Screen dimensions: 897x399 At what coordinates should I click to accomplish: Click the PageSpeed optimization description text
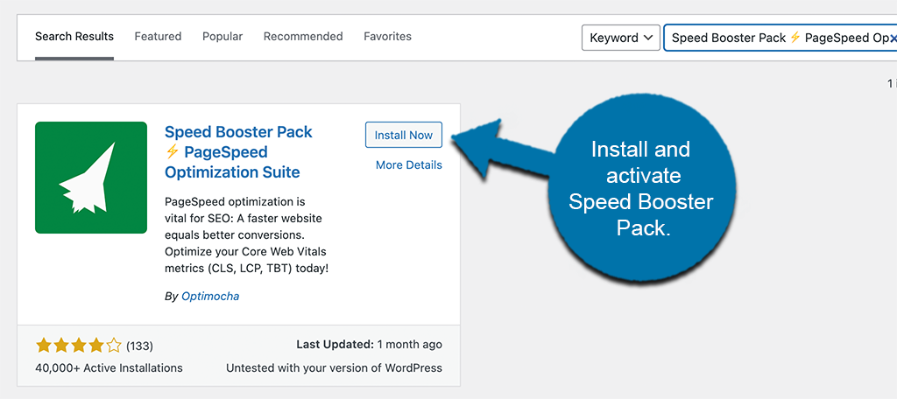coord(246,235)
